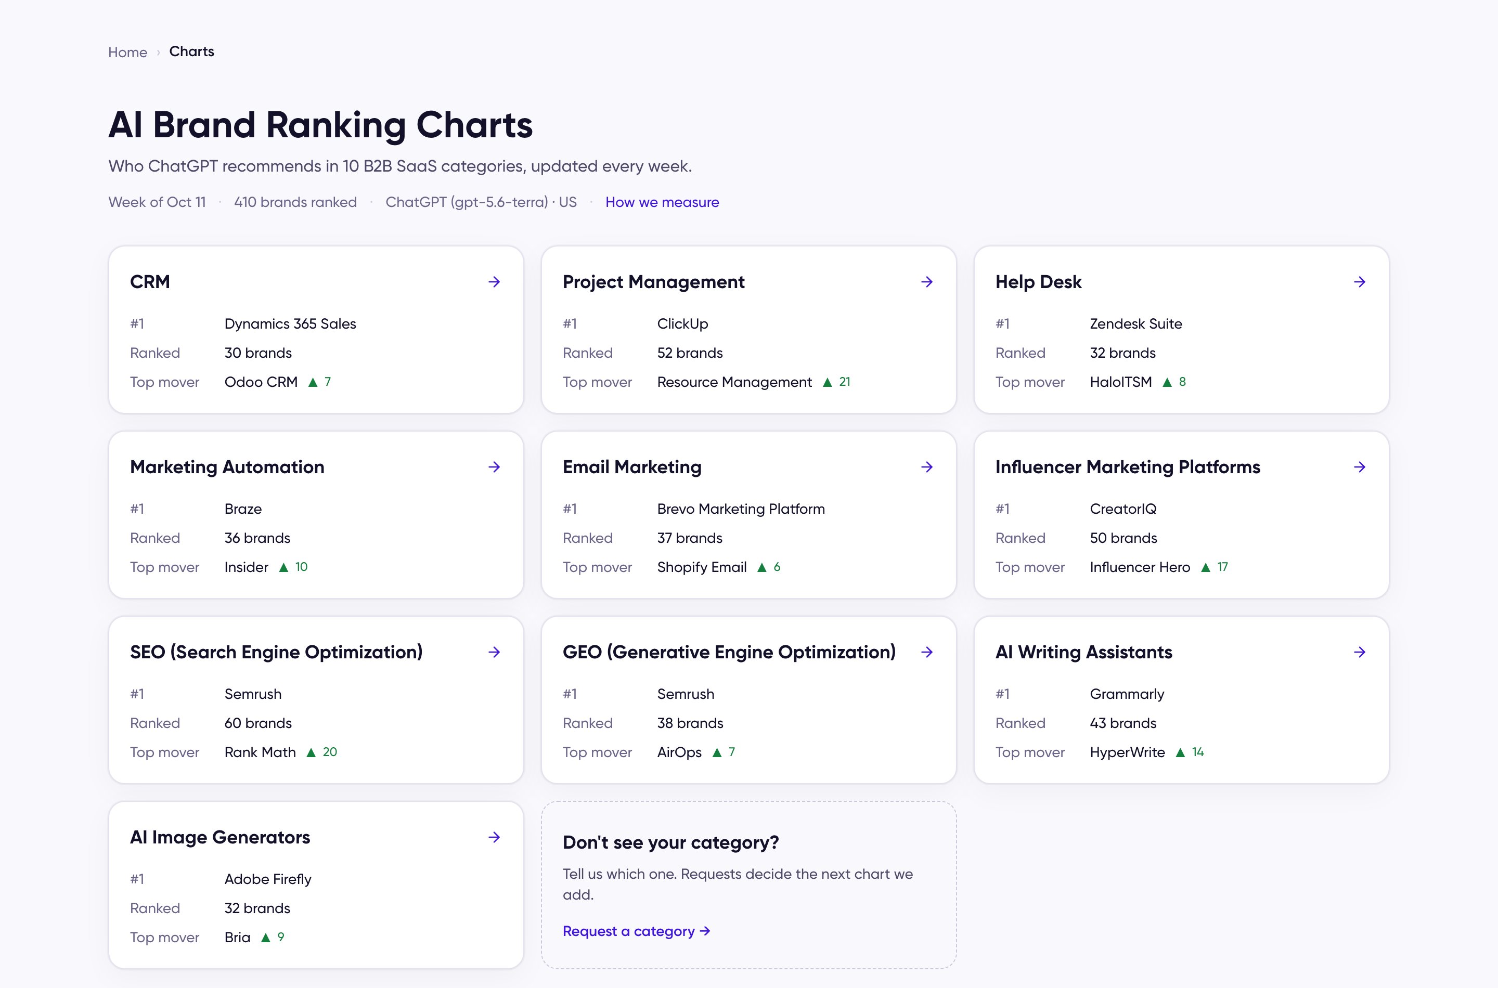Click top mover HyperWrite
The width and height of the screenshot is (1498, 988).
click(x=1127, y=752)
